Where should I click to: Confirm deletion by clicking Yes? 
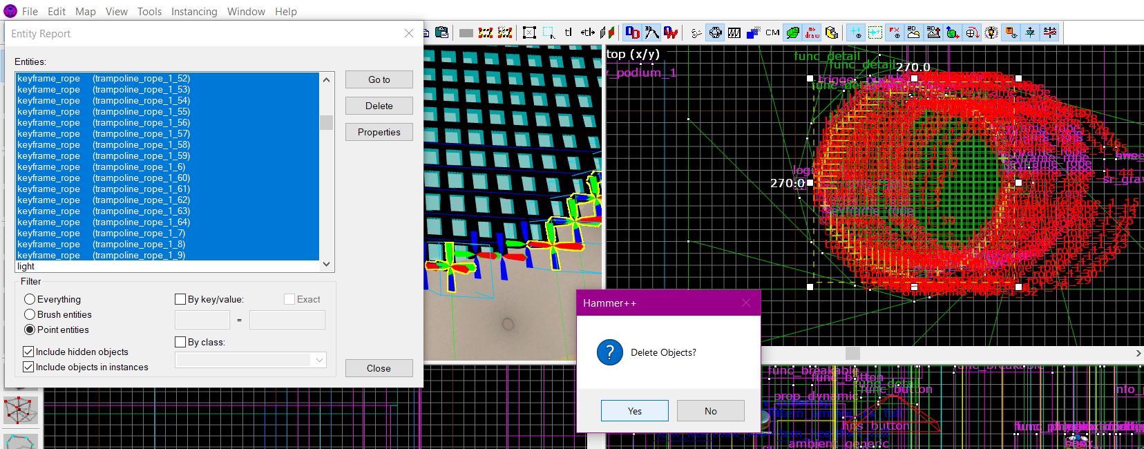[634, 411]
